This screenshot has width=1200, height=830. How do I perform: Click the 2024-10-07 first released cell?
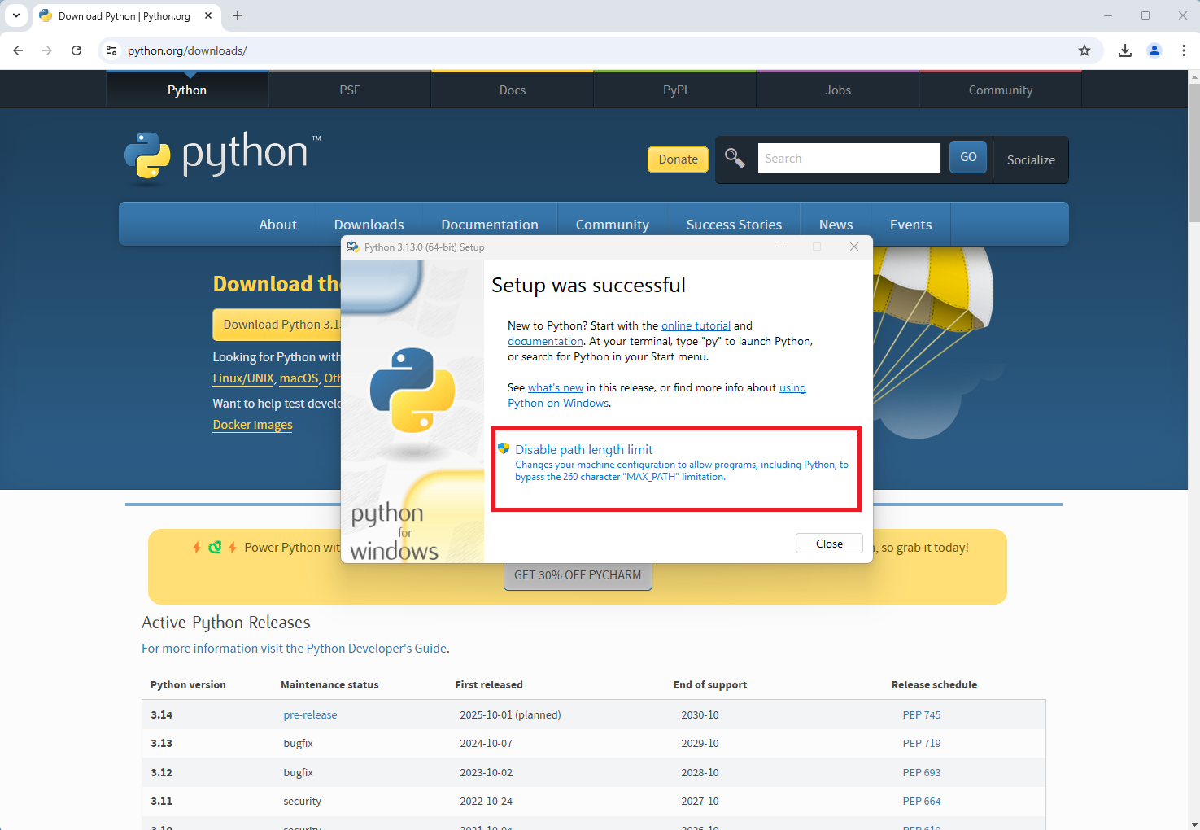coord(486,743)
